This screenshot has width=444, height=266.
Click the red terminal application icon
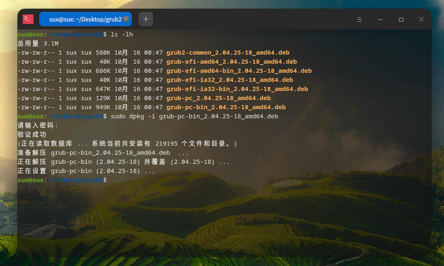pyautogui.click(x=28, y=19)
